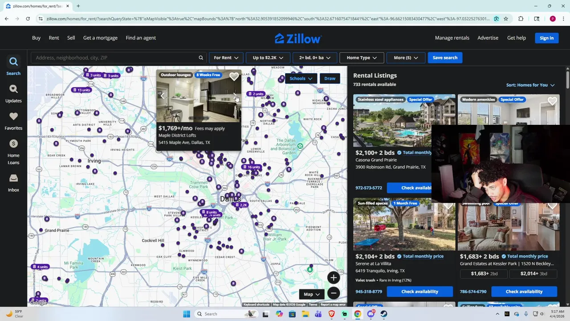Viewport: 570px width, 321px height.
Task: Click the Zillow logo
Action: 298,38
